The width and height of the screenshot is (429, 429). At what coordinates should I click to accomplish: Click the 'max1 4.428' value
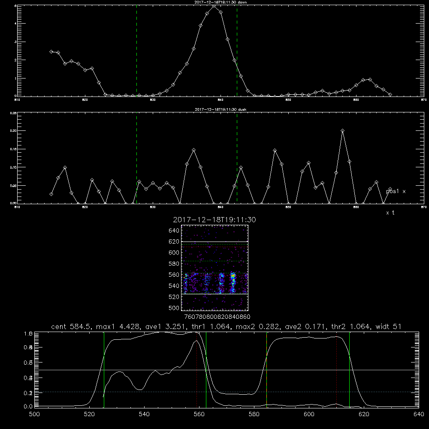[119, 326]
